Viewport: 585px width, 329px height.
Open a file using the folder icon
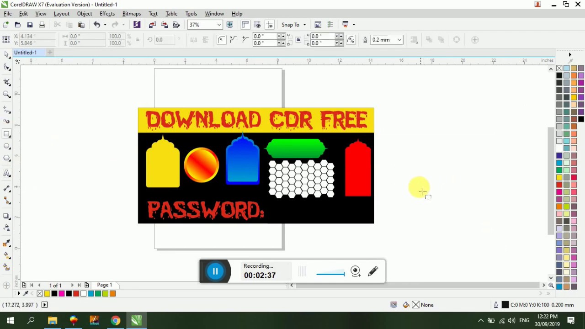pos(18,25)
